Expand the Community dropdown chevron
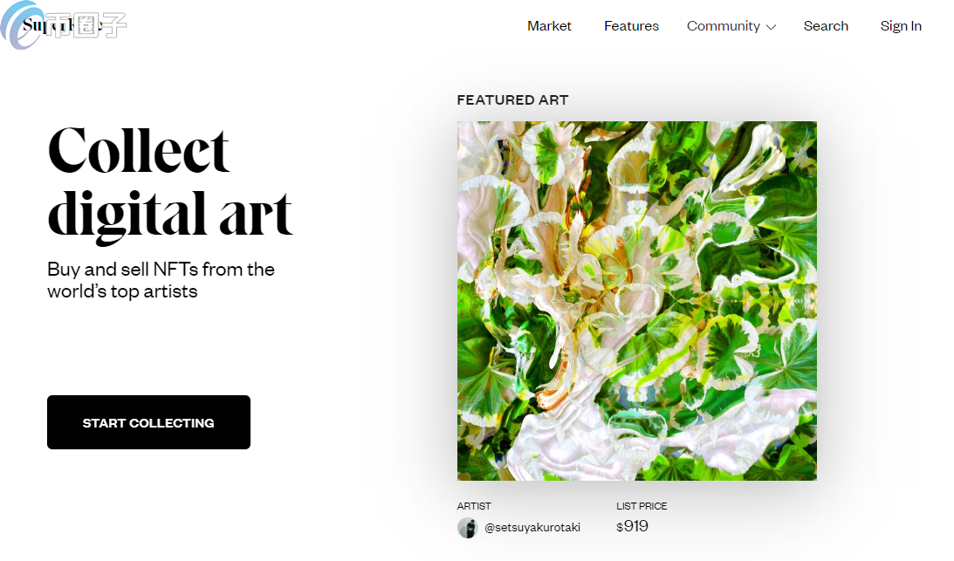Viewport: 954px width, 561px height. [771, 27]
